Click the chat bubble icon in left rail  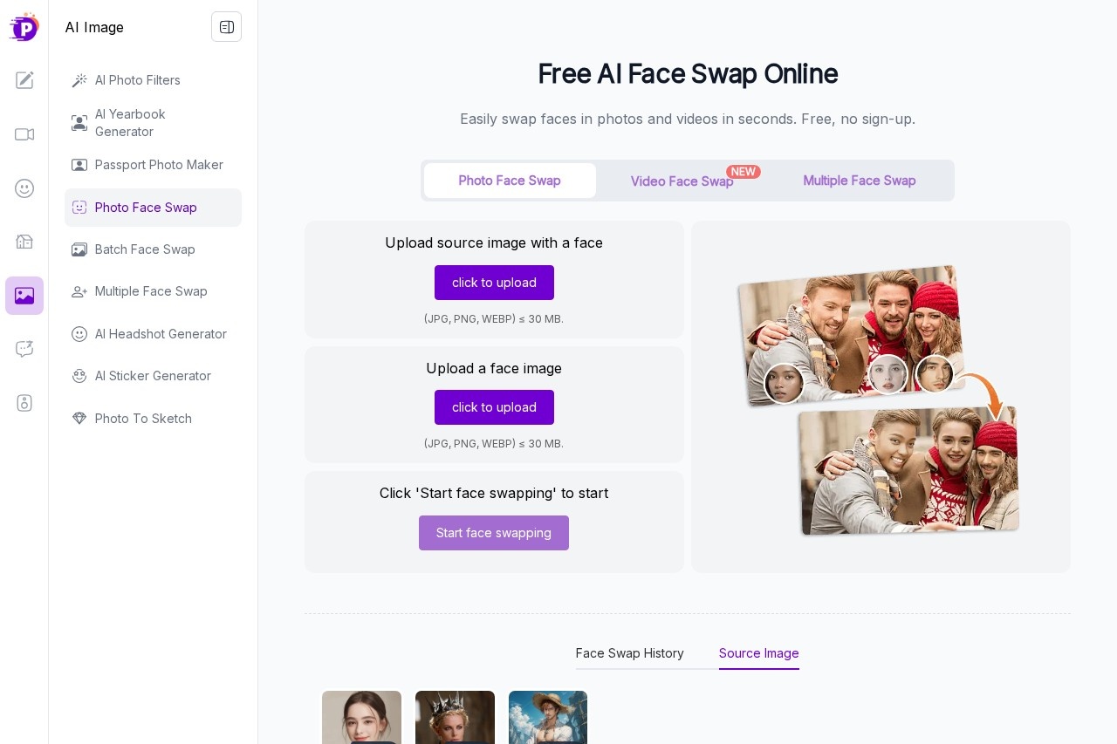(x=24, y=349)
